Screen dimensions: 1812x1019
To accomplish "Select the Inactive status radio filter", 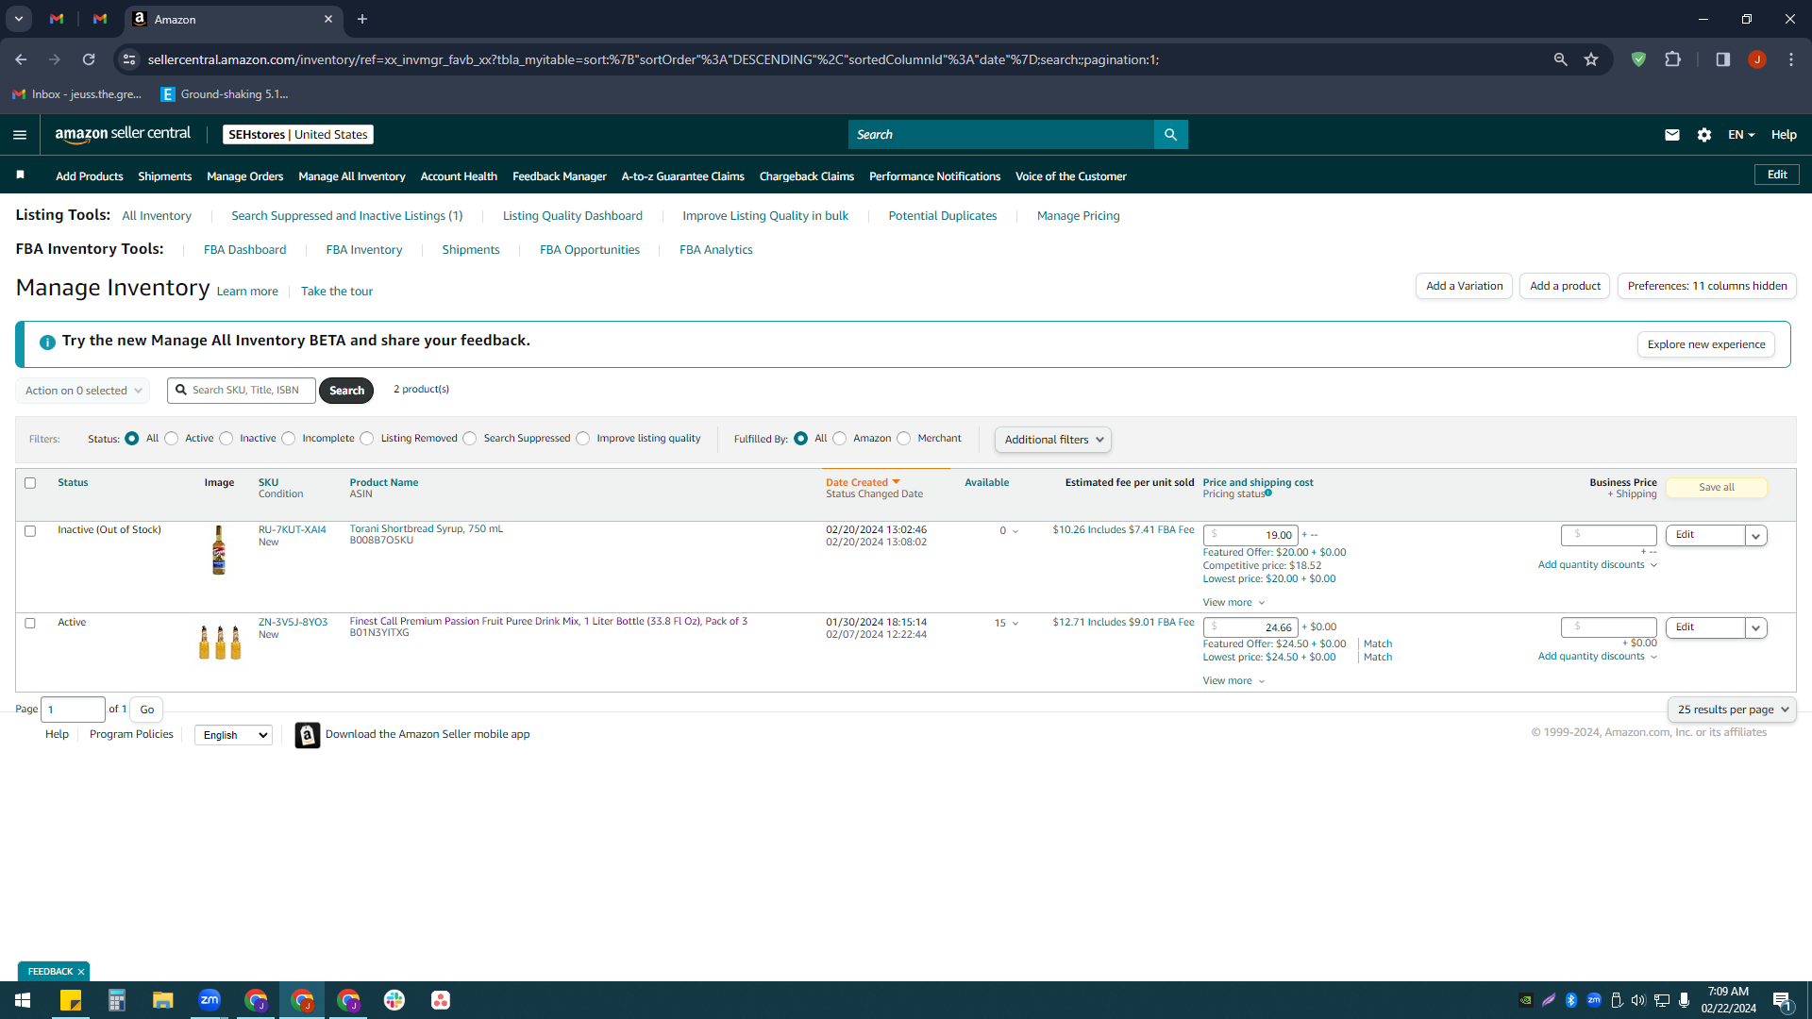I will coord(226,439).
